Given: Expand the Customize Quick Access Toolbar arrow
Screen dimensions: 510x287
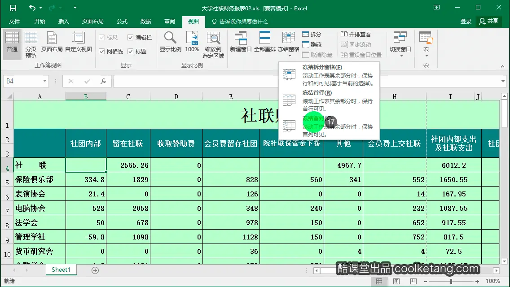Looking at the screenshot, I should 75,8.
